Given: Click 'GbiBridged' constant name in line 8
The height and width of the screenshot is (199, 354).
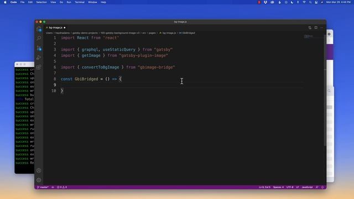Looking at the screenshot, I should (86, 79).
